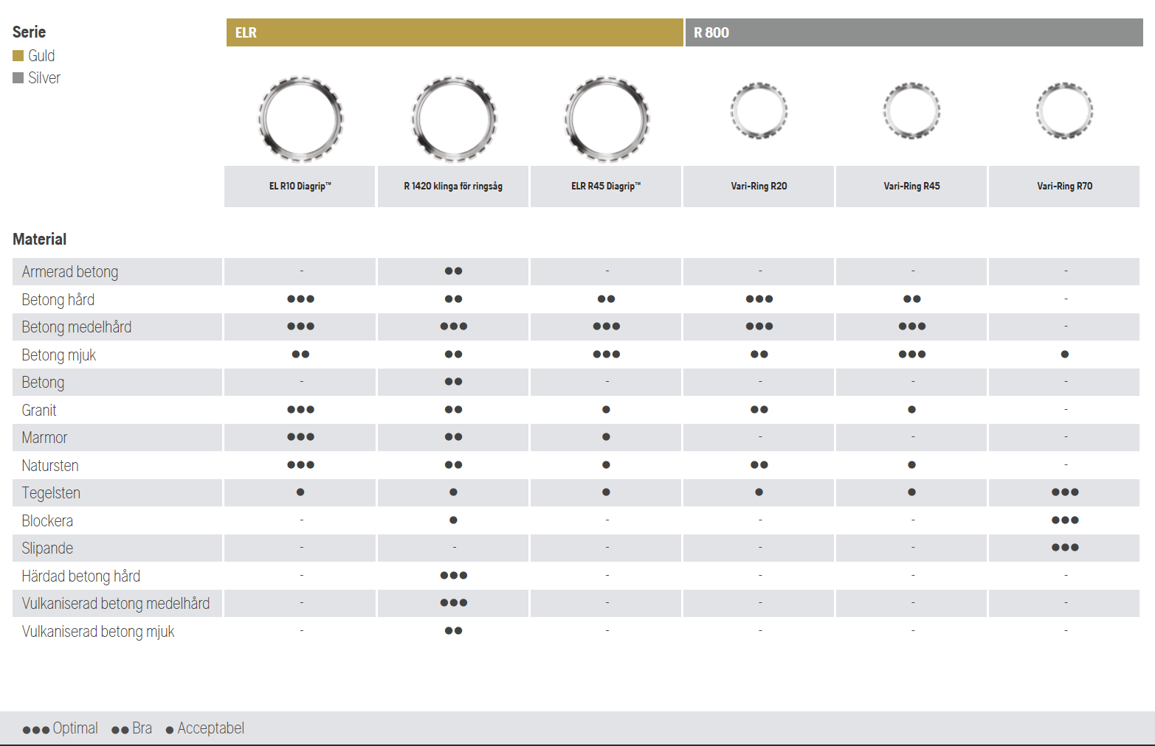The height and width of the screenshot is (746, 1155).
Task: Click the EL R10 Diagrip product label
Action: pos(300,186)
